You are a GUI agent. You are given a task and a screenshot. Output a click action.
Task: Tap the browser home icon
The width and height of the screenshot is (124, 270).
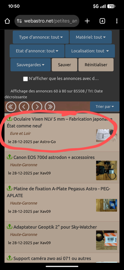[7, 21]
